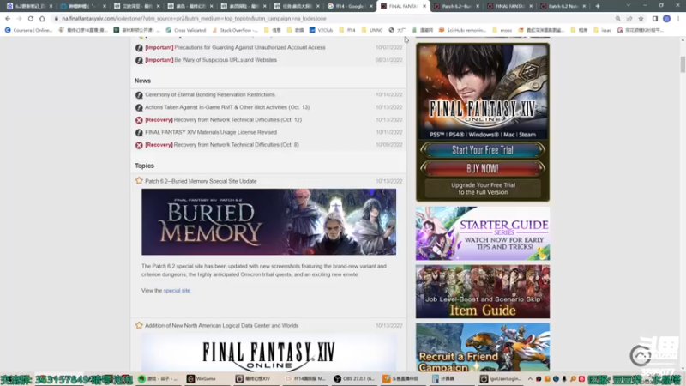Image resolution: width=686 pixels, height=386 pixels.
Task: Switch to the FF14 - Google tab
Action: coord(348,6)
